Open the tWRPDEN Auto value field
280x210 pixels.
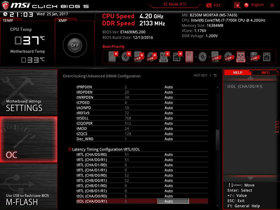(168, 97)
